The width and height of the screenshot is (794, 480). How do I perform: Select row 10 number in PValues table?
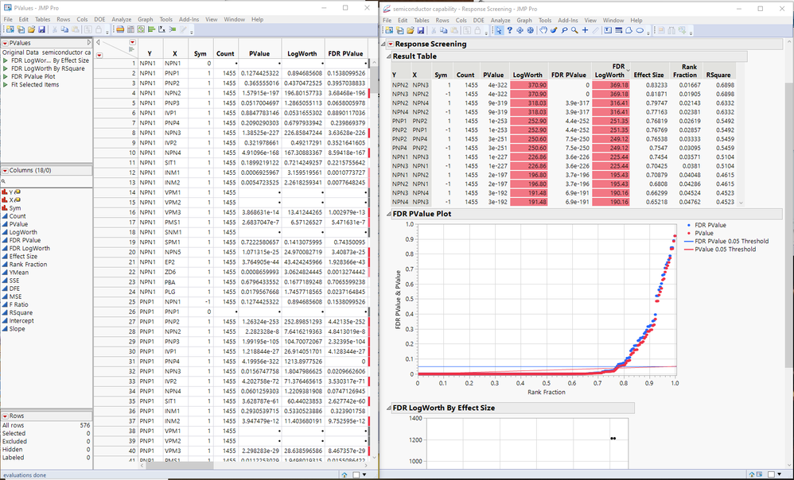pos(133,153)
